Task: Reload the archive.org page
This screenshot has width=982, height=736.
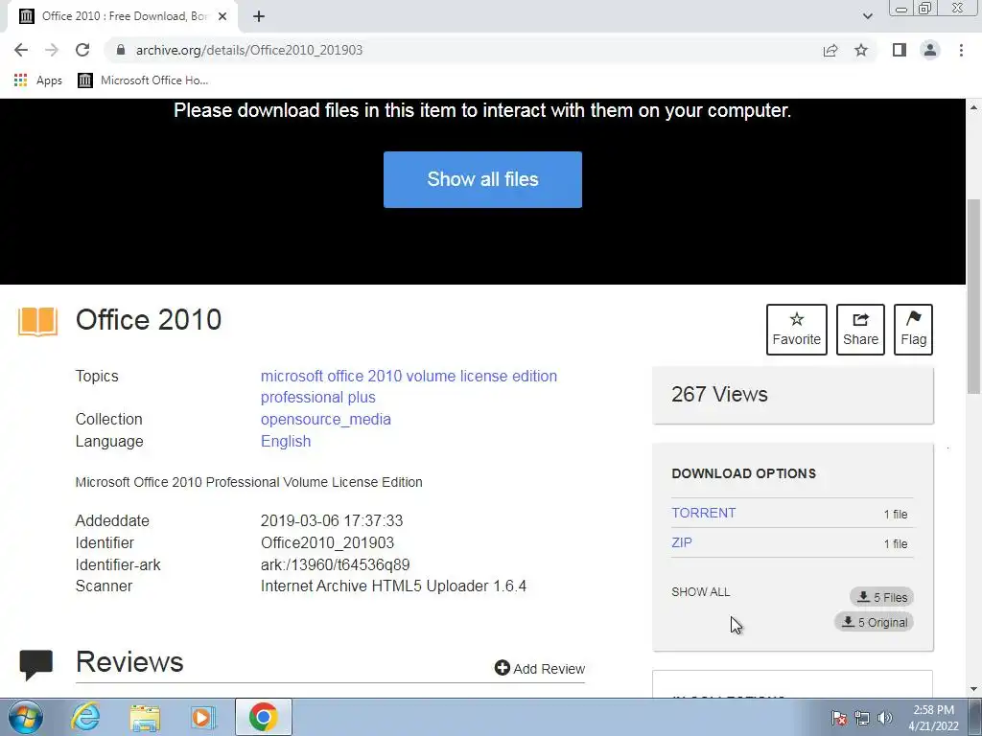Action: (x=82, y=50)
